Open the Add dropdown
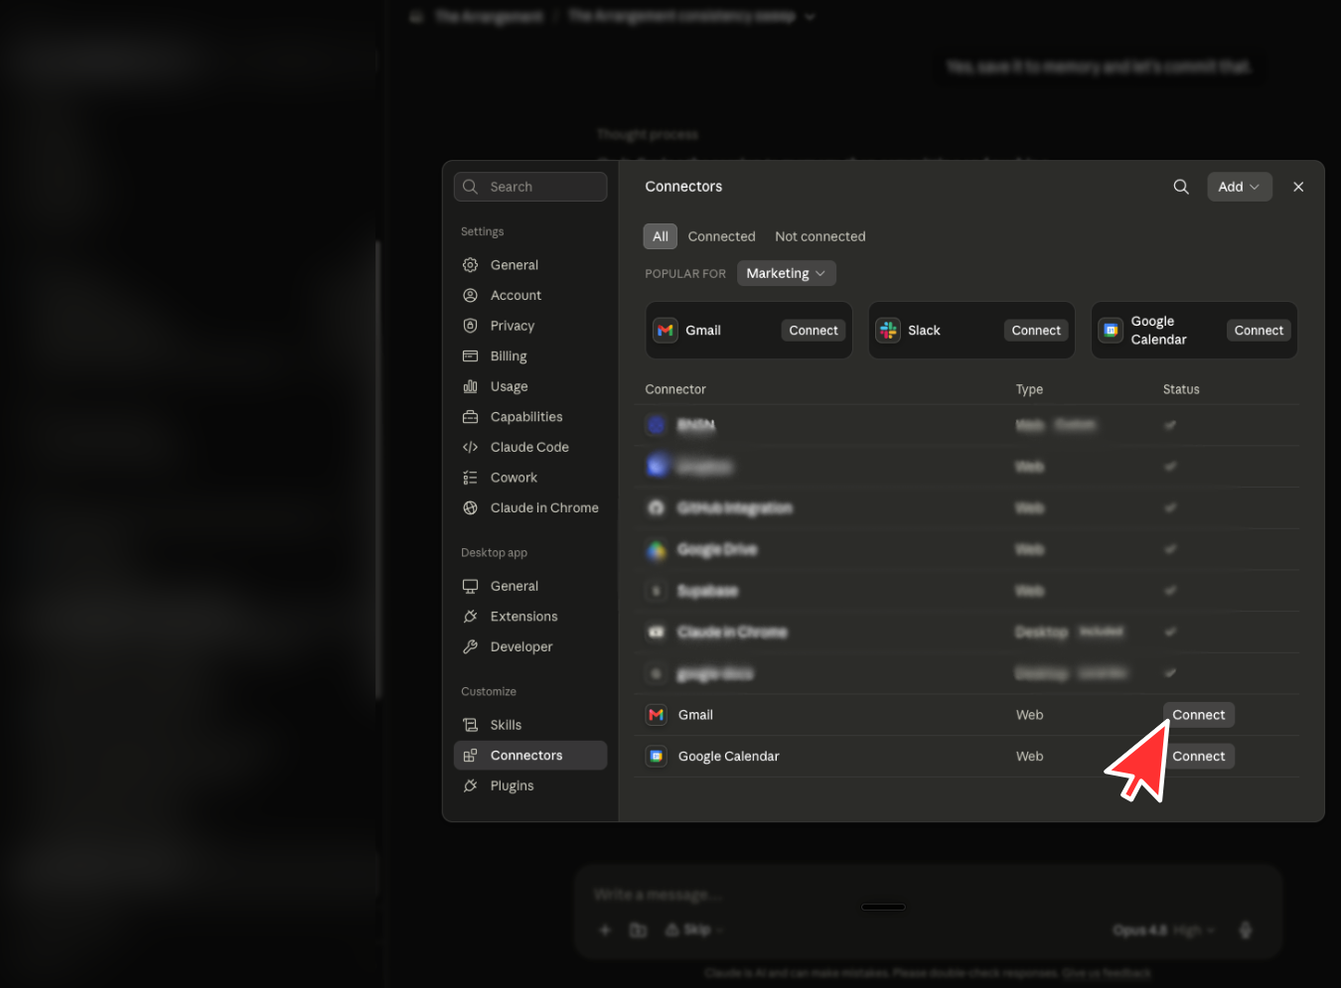 pos(1240,187)
